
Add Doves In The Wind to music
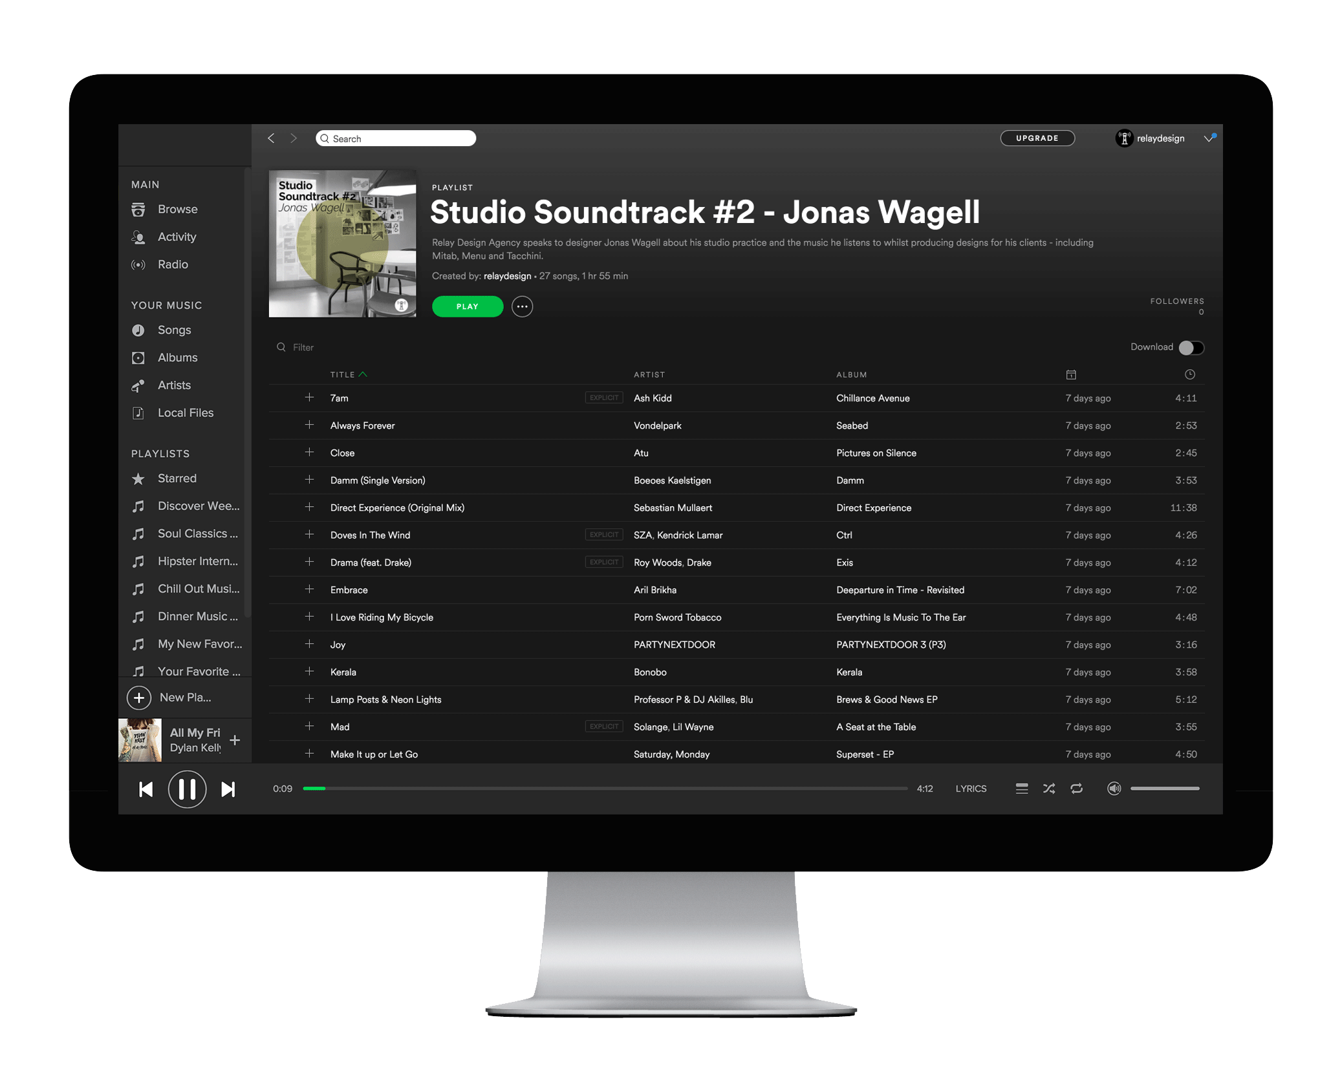(309, 535)
